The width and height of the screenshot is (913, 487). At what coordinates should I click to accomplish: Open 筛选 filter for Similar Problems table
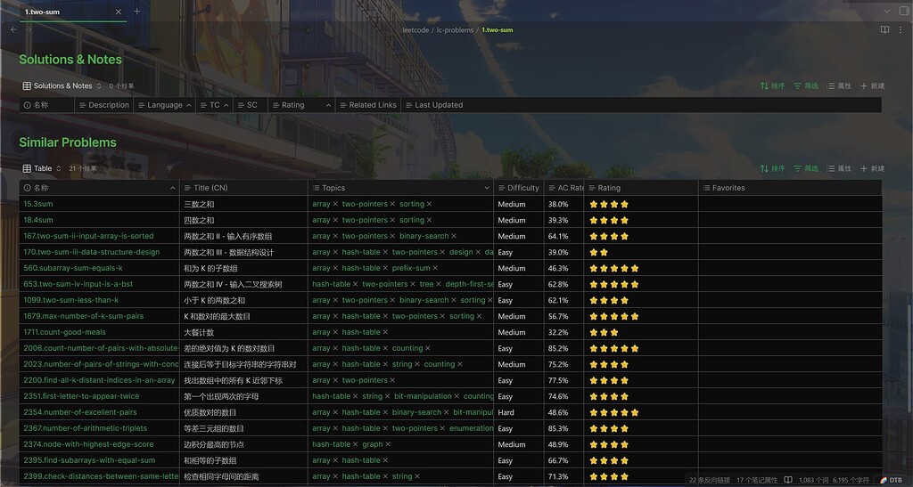click(806, 168)
